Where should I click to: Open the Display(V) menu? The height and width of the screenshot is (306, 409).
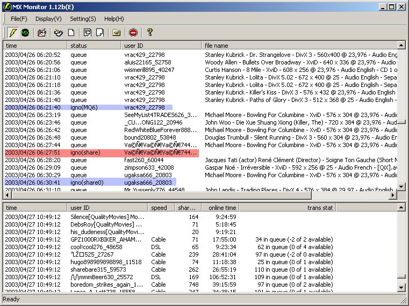click(48, 19)
